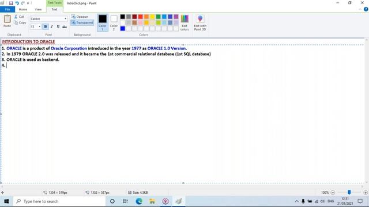Pick the black color swatch
369x207 pixels.
click(123, 17)
